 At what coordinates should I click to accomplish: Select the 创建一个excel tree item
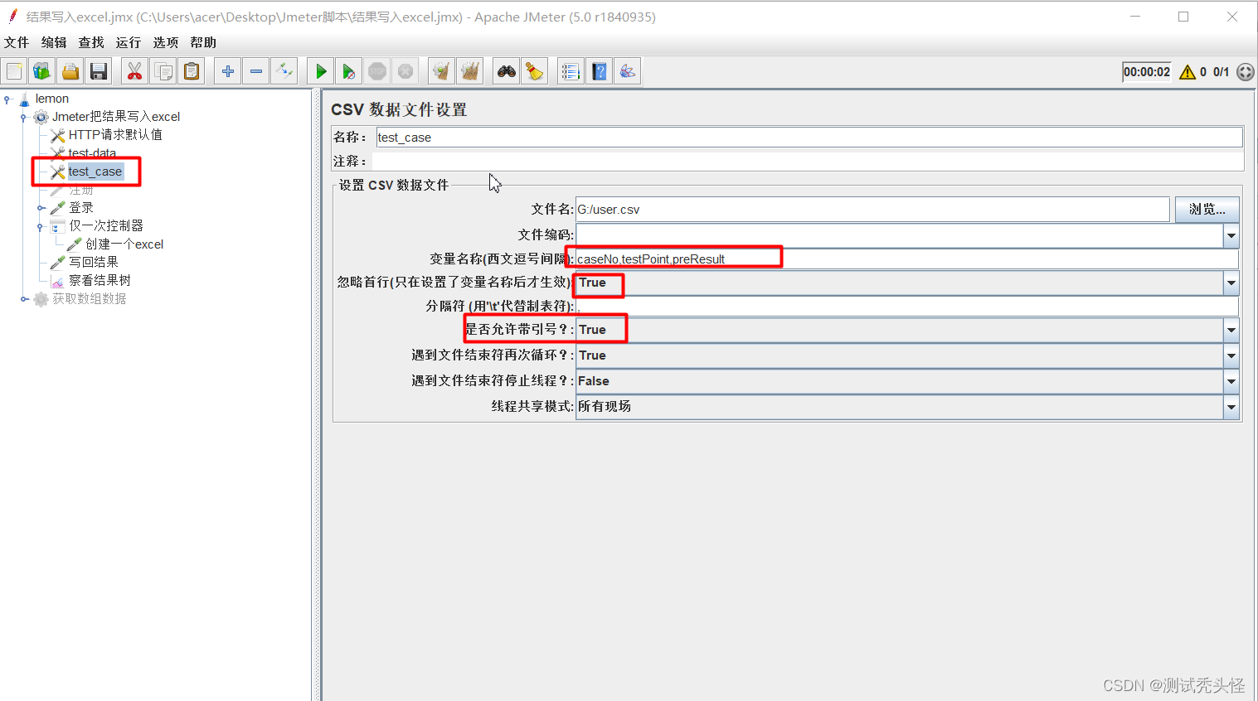point(124,244)
